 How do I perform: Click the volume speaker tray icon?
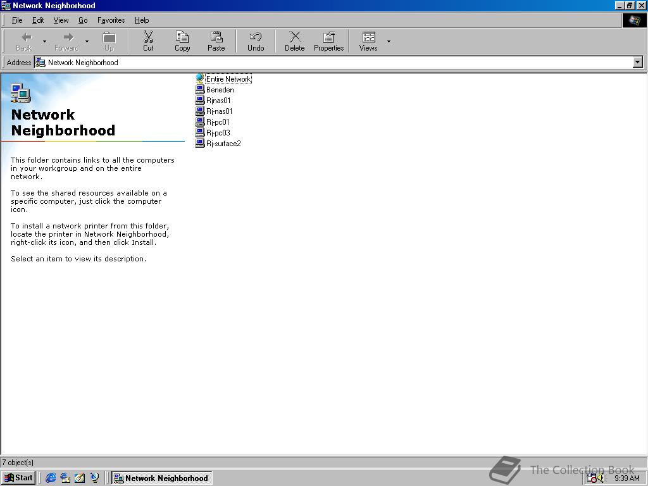(x=601, y=478)
